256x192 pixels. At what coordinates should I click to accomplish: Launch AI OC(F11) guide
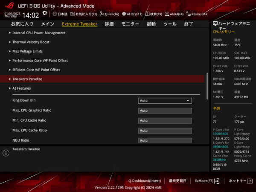[131, 14]
